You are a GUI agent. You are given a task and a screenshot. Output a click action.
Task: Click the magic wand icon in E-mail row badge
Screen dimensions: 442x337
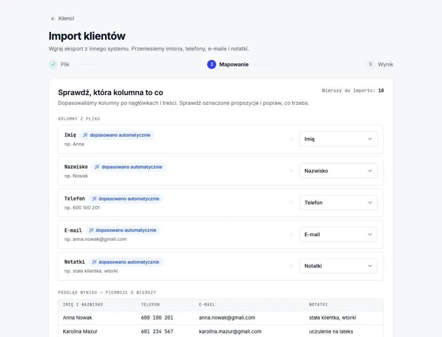[91, 230]
